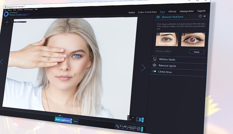Open help for Remove Red Eyes
The width and height of the screenshot is (233, 134).
coord(200,16)
